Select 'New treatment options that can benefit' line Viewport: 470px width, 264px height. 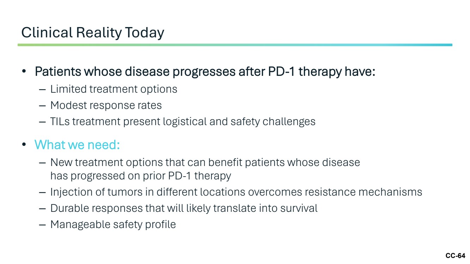pyautogui.click(x=205, y=162)
